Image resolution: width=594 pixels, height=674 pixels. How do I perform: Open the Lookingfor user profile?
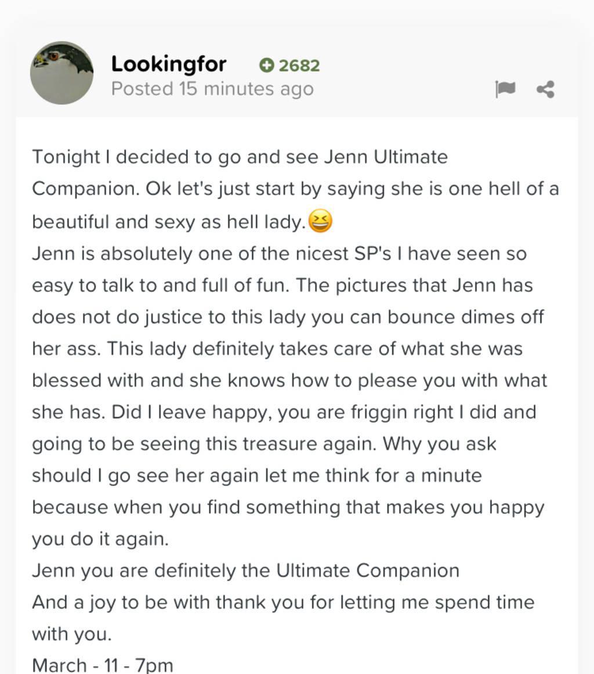[169, 64]
